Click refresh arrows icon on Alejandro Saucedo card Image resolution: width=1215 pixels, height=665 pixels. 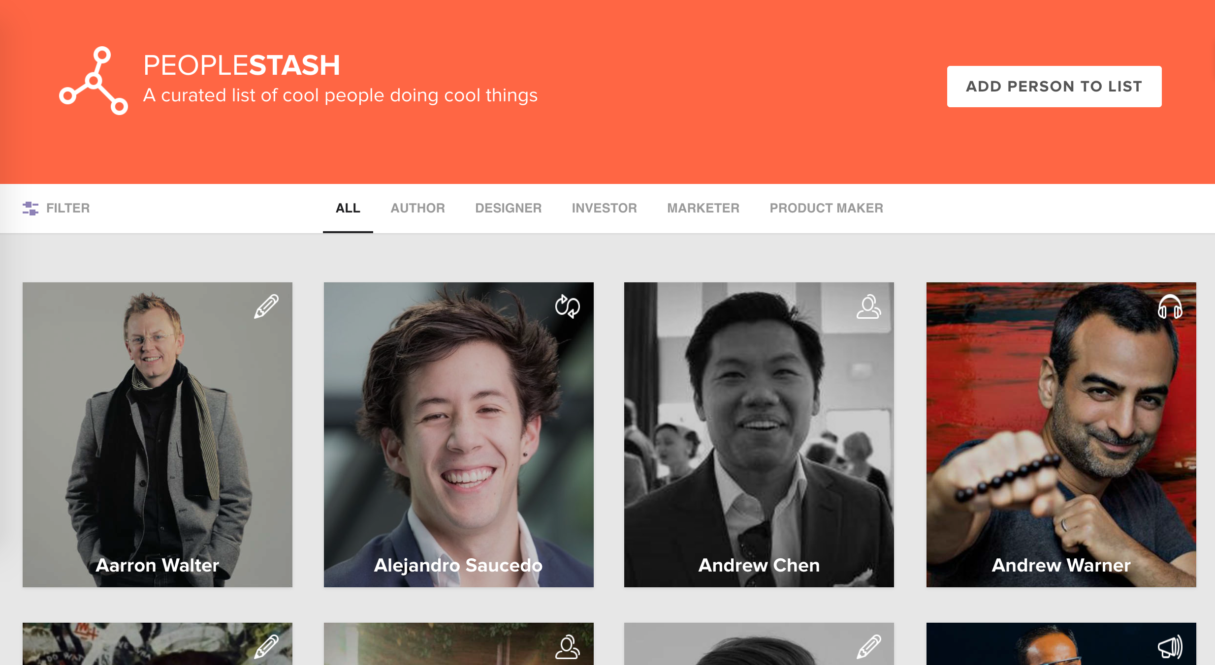(x=567, y=306)
